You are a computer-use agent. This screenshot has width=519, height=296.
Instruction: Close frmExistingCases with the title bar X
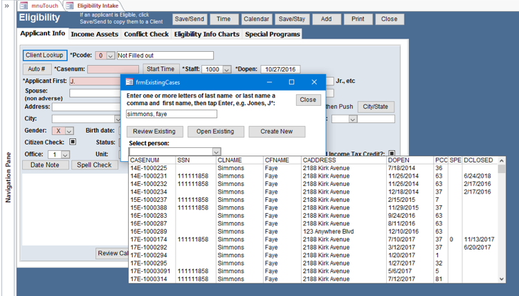tap(313, 82)
